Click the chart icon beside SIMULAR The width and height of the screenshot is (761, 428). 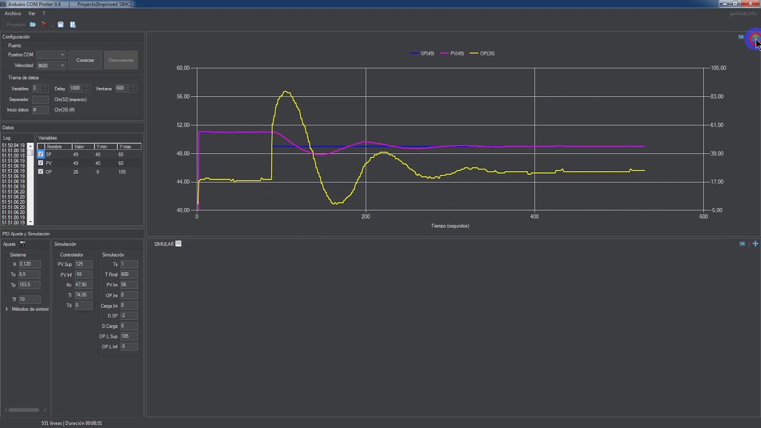[x=178, y=244]
